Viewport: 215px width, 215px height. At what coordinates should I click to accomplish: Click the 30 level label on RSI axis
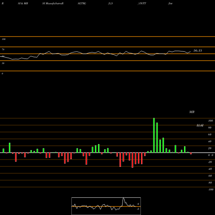tap(3, 63)
